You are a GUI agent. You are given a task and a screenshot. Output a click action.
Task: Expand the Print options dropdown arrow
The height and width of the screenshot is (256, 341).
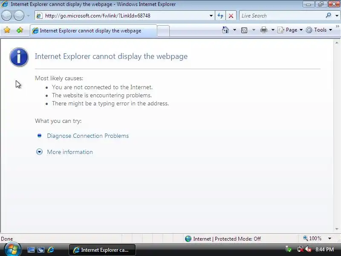tap(273, 30)
